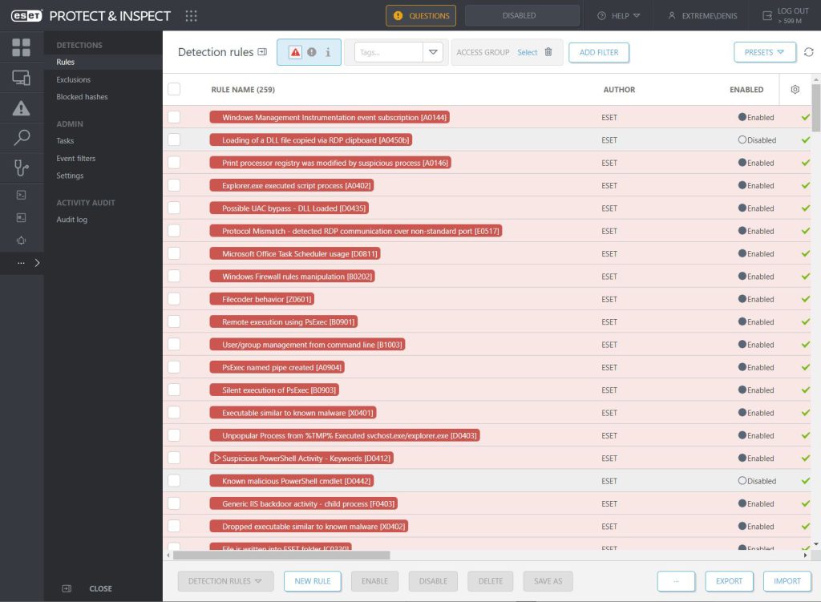Expand the Presets dropdown
Screen dimensions: 821x602
(x=764, y=52)
